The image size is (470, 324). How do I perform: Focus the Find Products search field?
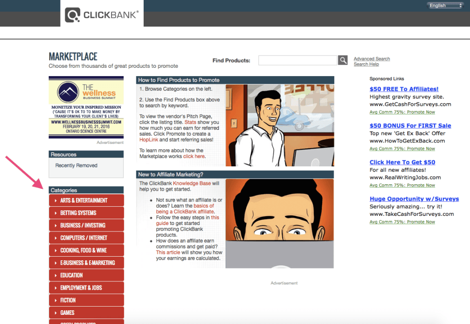297,60
